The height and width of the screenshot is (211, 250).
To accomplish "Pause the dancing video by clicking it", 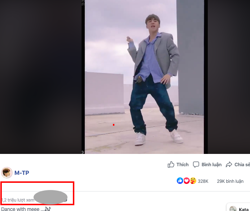I will [144, 72].
